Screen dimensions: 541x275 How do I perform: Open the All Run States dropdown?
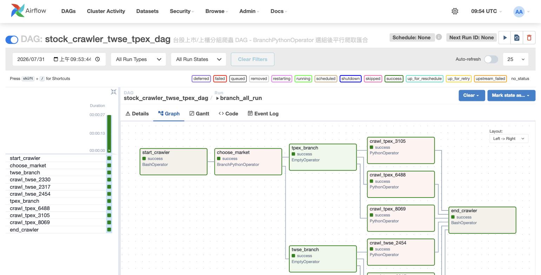coord(198,59)
